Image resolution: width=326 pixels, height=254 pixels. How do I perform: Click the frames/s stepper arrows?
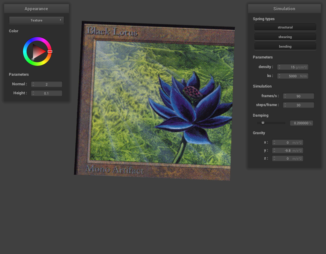click(x=285, y=96)
